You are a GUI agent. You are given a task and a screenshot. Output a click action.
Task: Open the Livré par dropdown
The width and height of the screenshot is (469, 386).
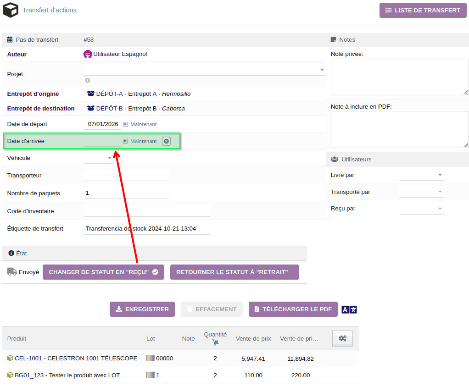(x=422, y=175)
